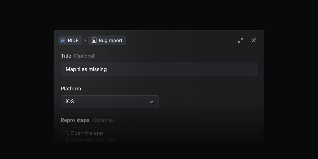Click the breadcrumb chevron between RIDE and Bug report

coord(85,40)
